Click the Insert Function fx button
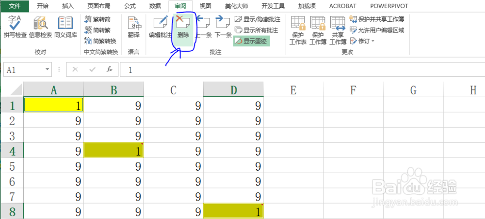This screenshot has height=219, width=485. 110,70
